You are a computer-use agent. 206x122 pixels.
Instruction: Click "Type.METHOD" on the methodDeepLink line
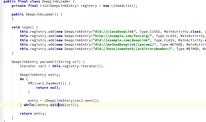coord(171,45)
